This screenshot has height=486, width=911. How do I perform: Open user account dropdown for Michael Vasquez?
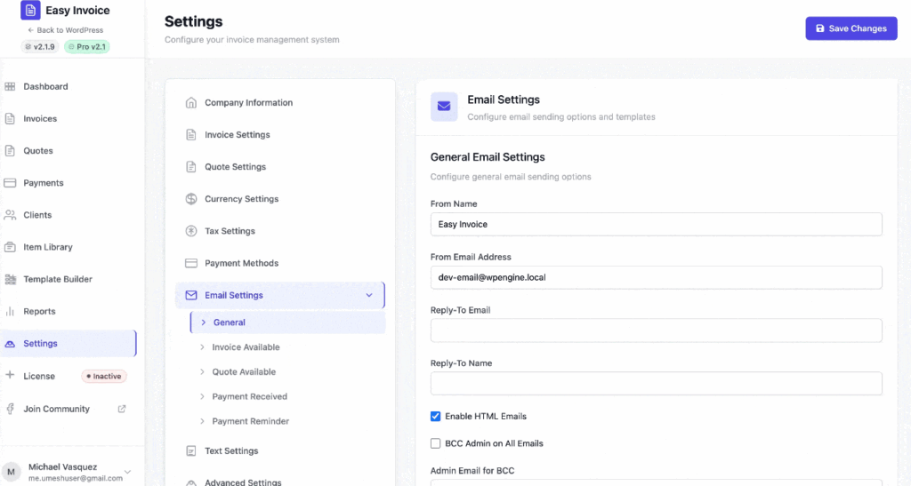127,472
